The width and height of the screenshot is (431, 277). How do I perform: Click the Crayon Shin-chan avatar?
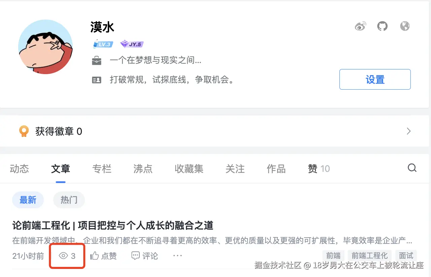click(x=45, y=47)
